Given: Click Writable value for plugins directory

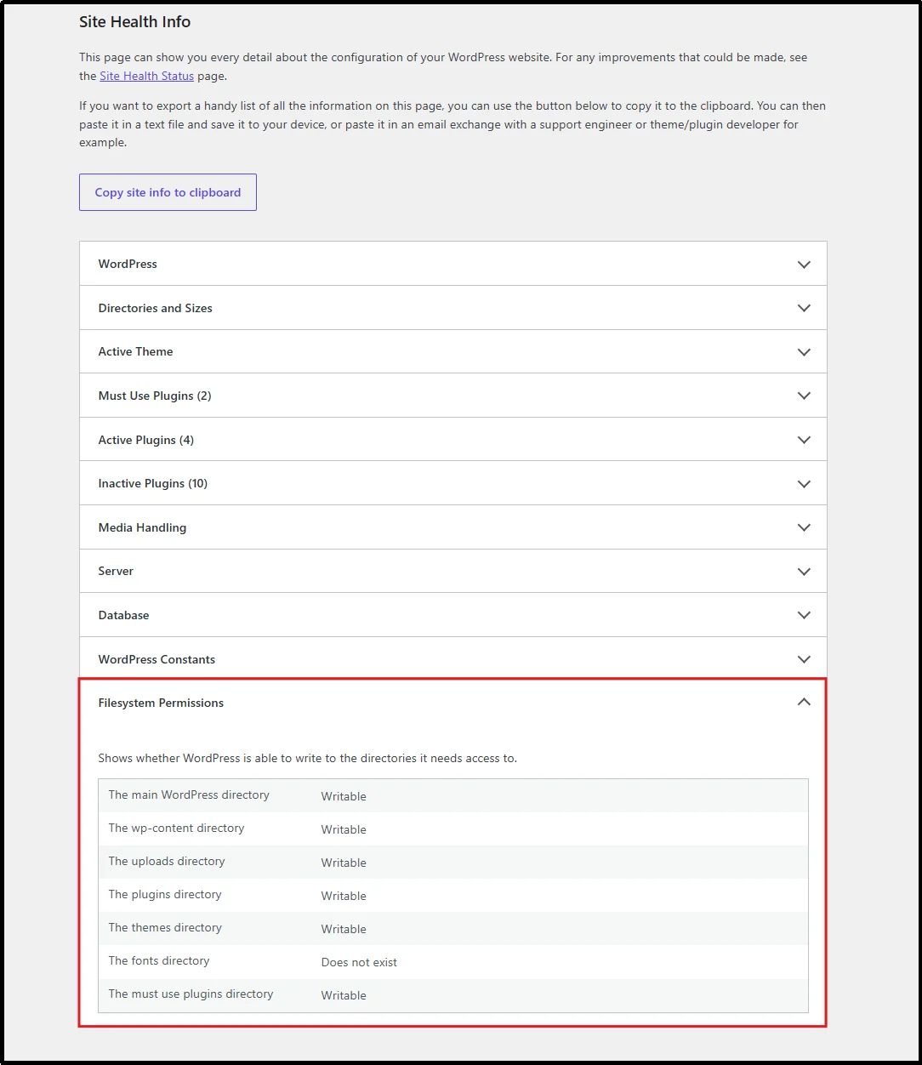Looking at the screenshot, I should click(344, 896).
